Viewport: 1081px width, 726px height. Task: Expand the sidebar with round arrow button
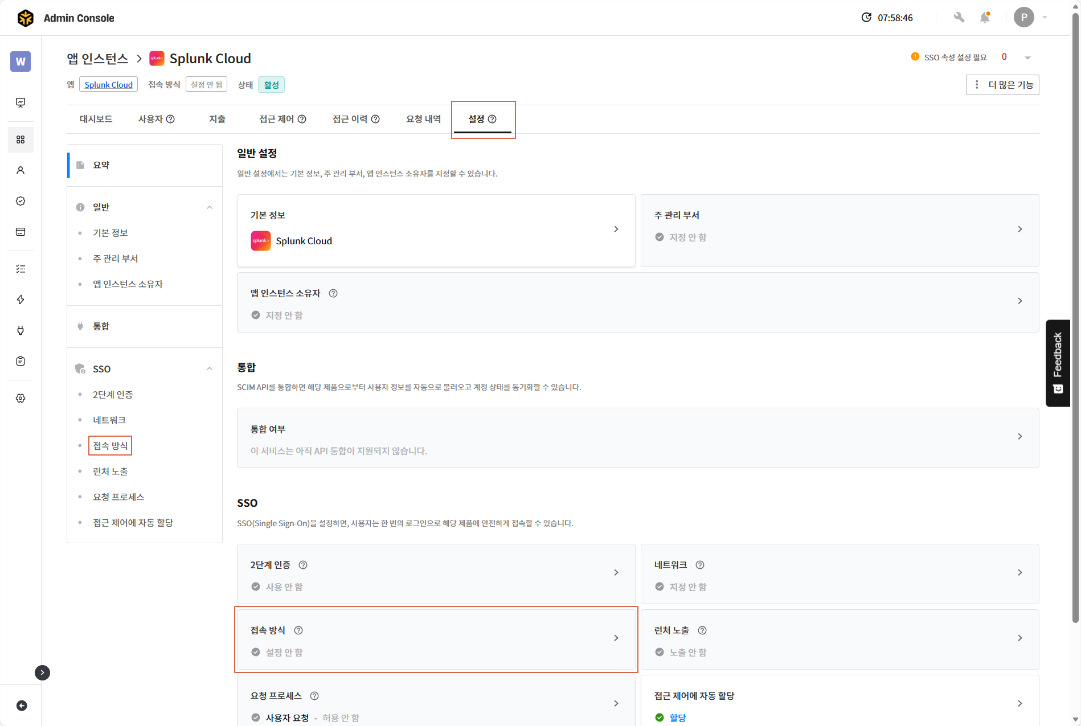(42, 672)
